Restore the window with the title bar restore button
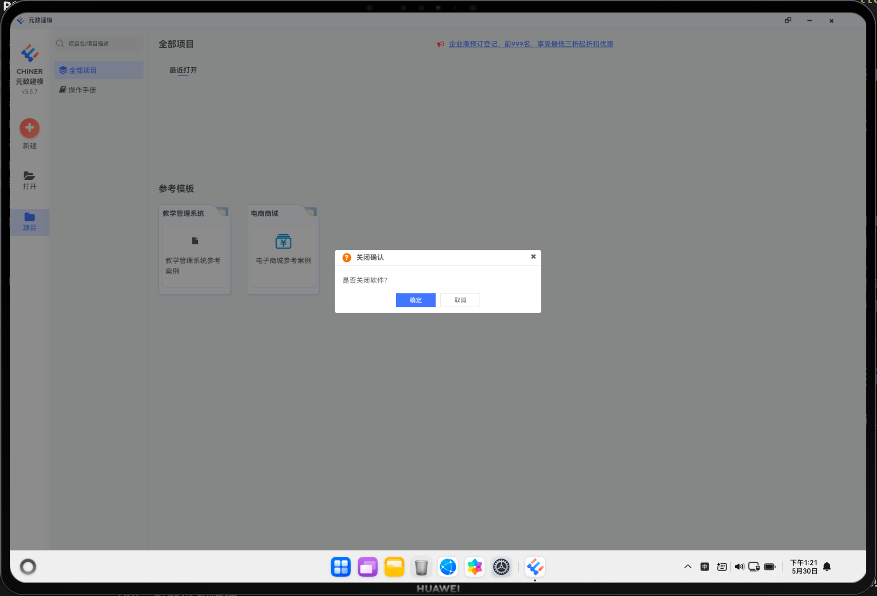The height and width of the screenshot is (596, 877). click(x=788, y=20)
